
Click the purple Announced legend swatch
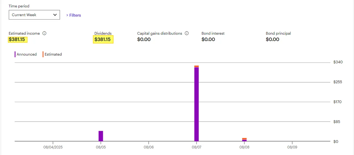(x=15, y=54)
